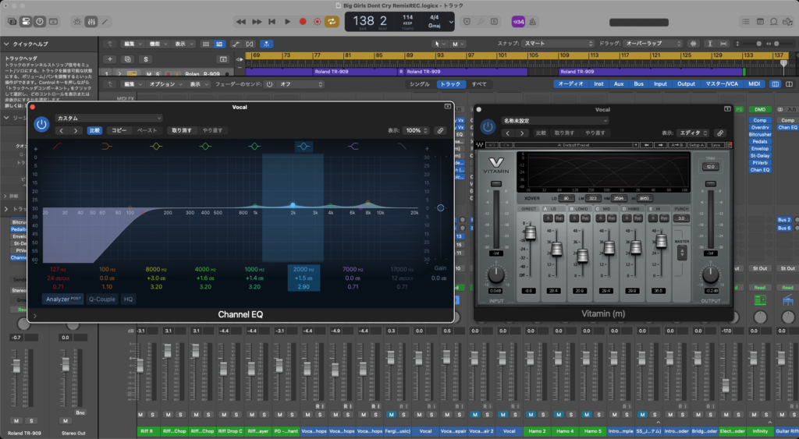
Task: Click the Rewind transport button
Action: click(241, 21)
